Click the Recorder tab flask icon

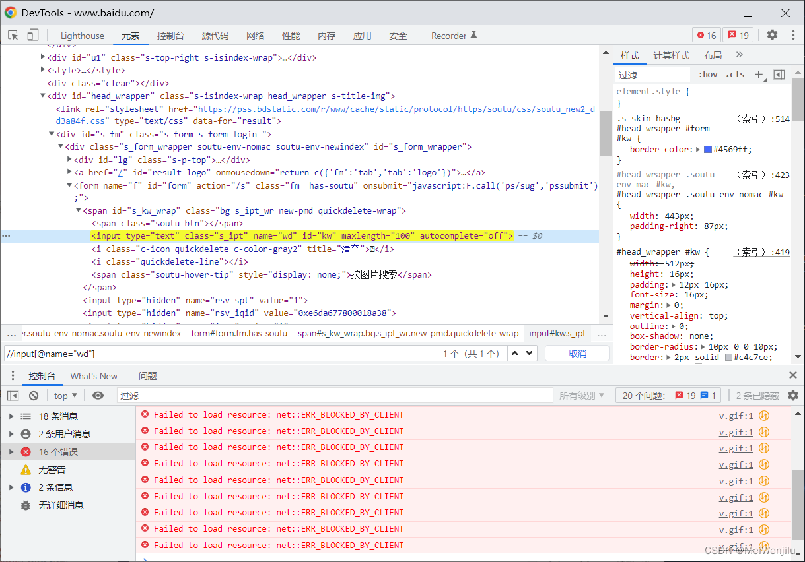(473, 35)
